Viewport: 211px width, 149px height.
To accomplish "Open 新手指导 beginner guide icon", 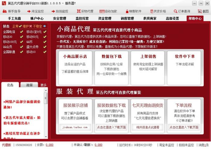I will [x=5, y=11].
